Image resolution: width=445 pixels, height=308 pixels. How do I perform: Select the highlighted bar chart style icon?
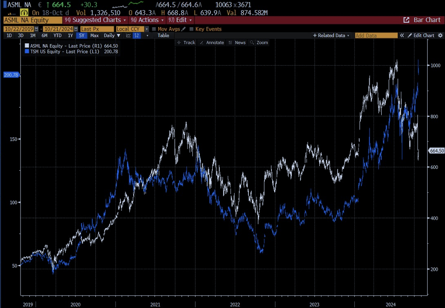click(x=137, y=35)
